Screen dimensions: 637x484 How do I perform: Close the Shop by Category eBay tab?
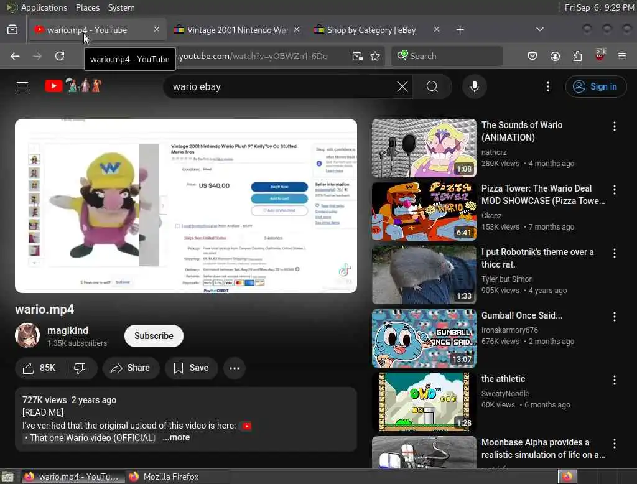tap(436, 29)
